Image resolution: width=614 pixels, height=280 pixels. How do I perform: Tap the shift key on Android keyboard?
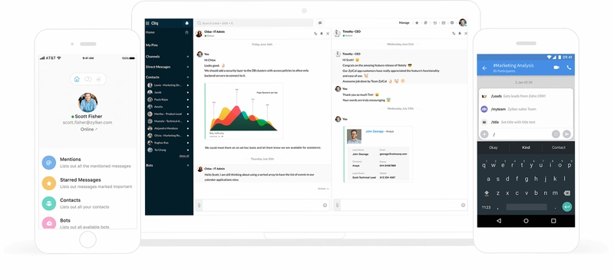tap(487, 193)
